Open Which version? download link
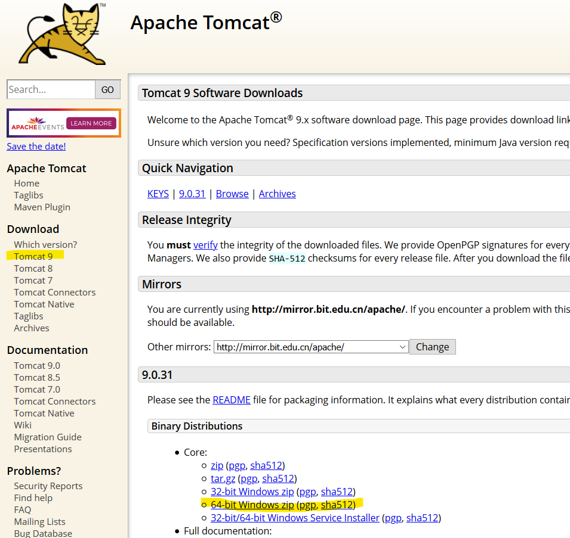Viewport: 570px width, 538px height. pyautogui.click(x=45, y=244)
